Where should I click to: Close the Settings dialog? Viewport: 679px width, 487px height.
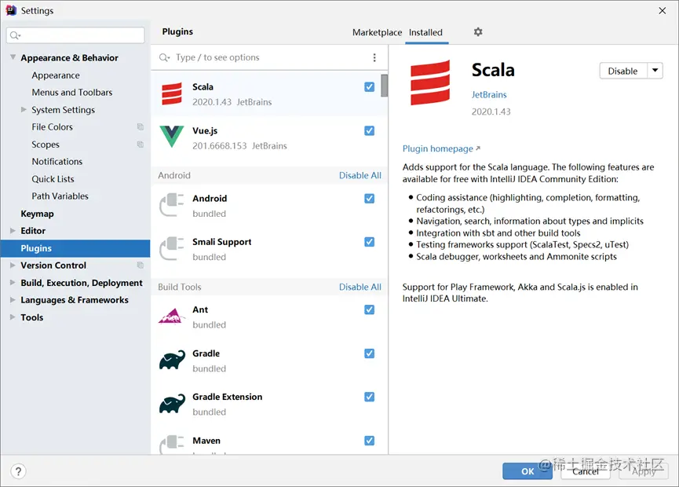662,10
